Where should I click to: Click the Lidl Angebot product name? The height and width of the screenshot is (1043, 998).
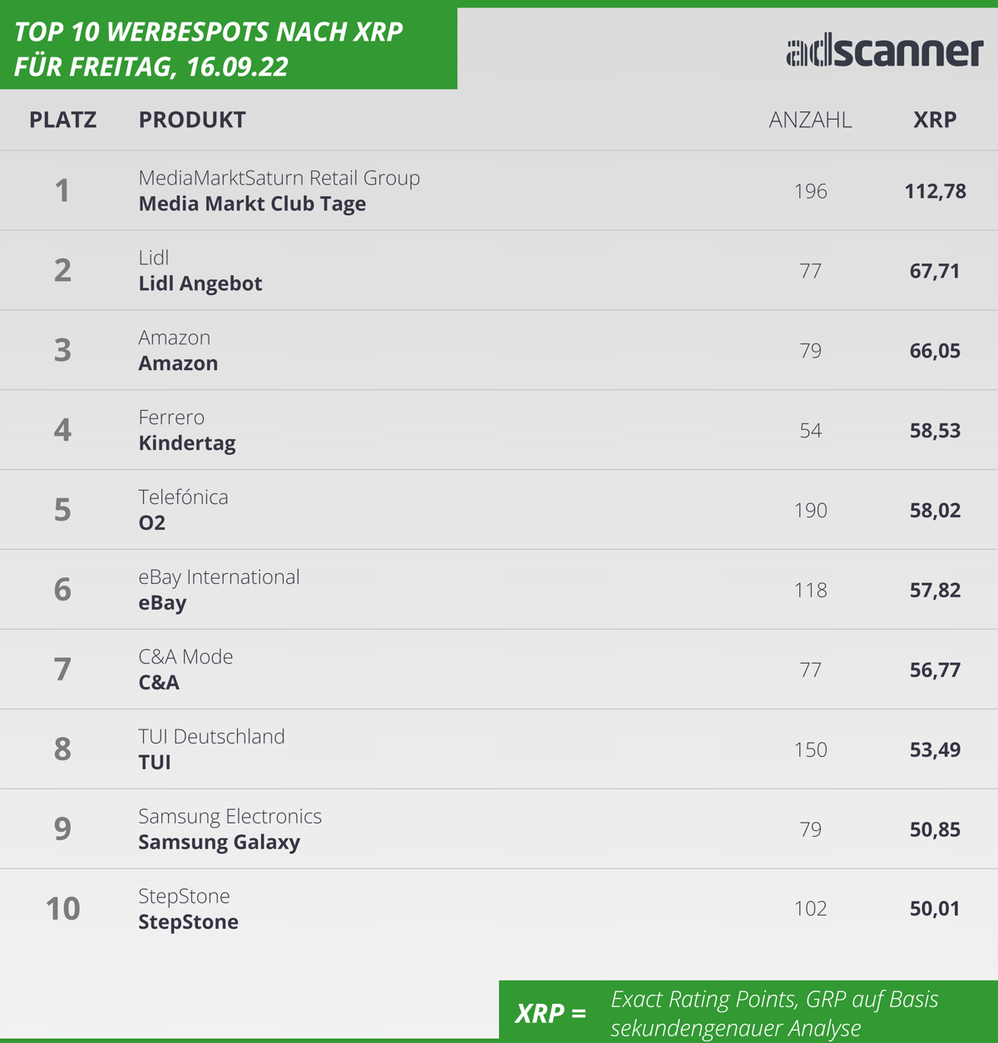pyautogui.click(x=200, y=284)
